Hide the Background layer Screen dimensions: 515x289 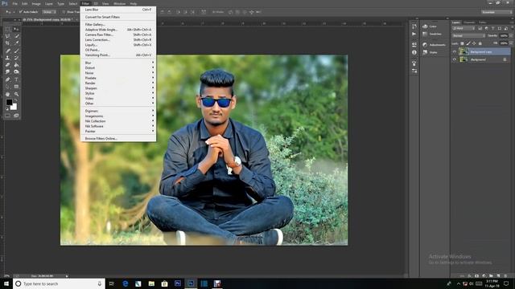tap(454, 59)
